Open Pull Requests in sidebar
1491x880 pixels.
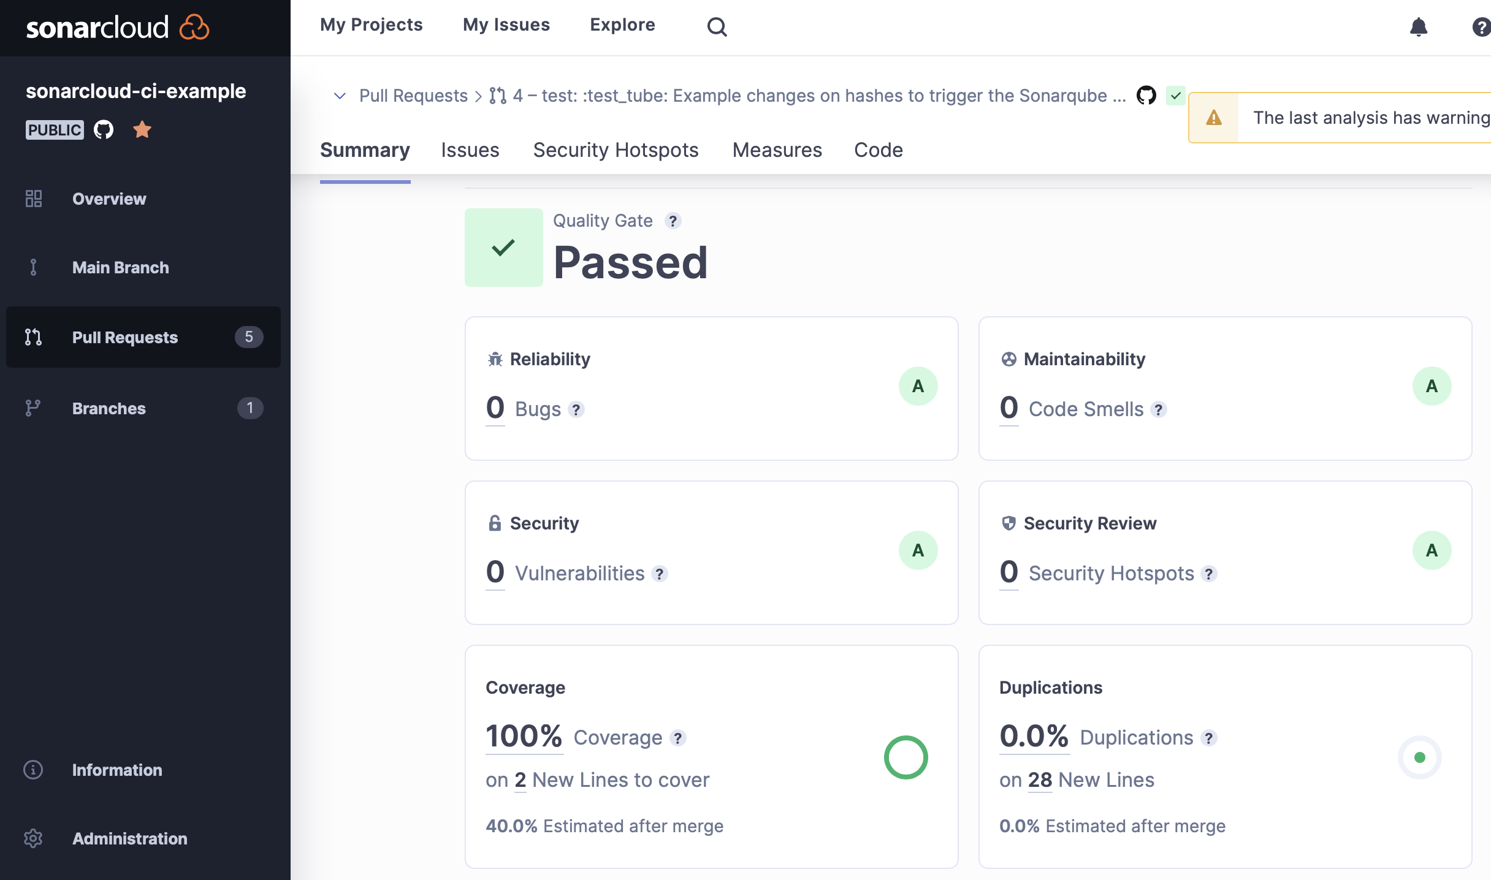125,337
